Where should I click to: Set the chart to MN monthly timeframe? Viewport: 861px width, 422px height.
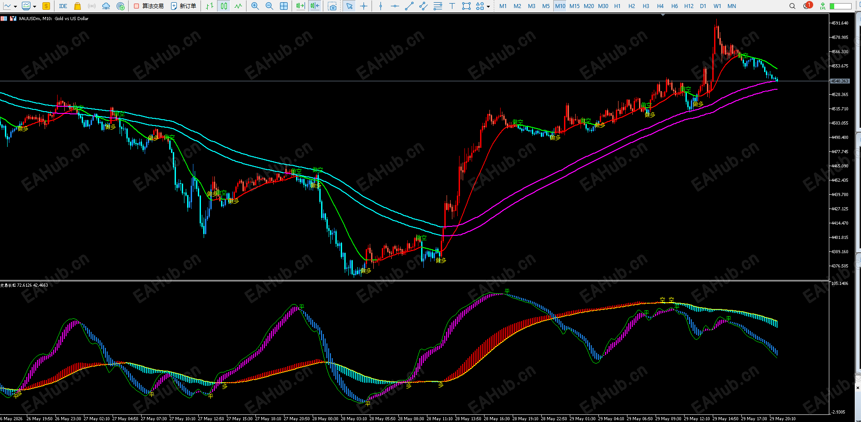click(731, 6)
